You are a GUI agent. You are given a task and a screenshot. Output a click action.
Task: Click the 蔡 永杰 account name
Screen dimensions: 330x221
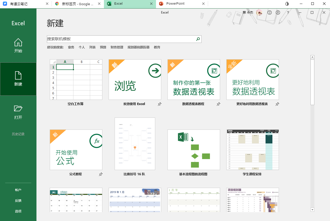[x=248, y=12]
